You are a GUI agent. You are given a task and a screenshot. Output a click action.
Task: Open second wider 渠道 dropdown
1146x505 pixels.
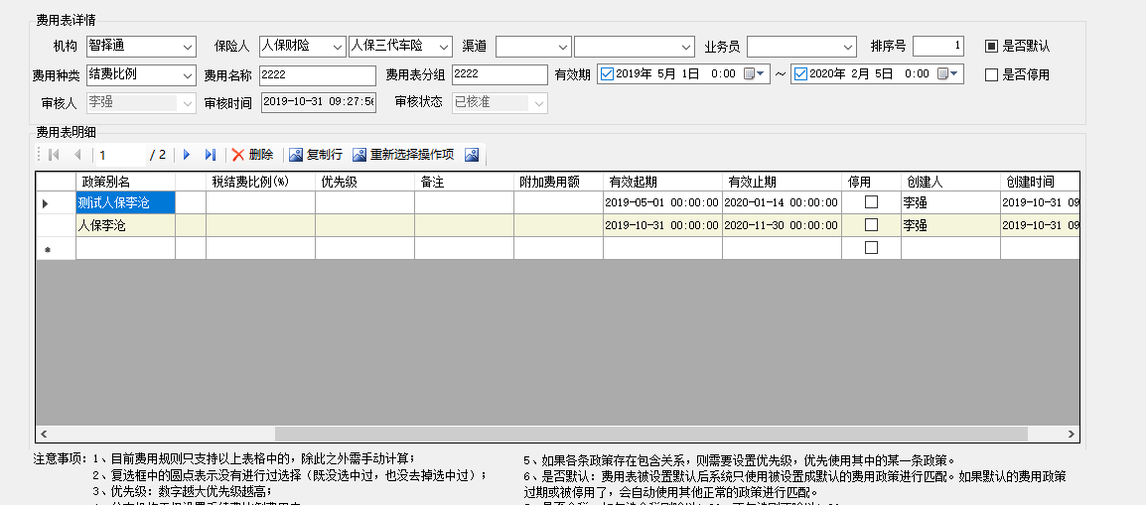(x=685, y=47)
